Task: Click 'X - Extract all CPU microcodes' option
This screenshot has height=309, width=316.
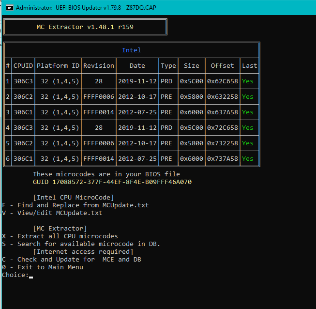Action: pos(60,236)
